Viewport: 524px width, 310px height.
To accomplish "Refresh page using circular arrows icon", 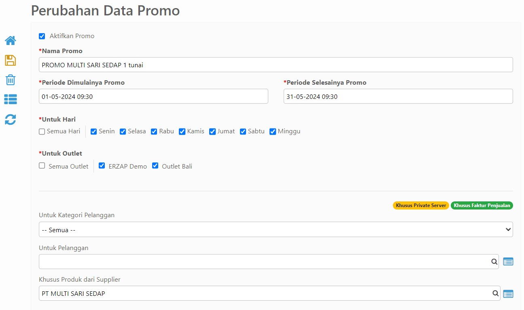I will pyautogui.click(x=11, y=119).
